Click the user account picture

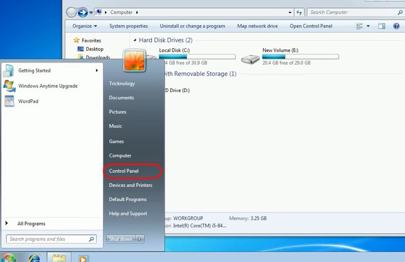(x=134, y=60)
